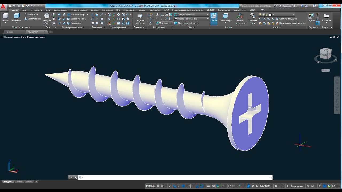Screen dimensions: 342x192
Task: Open the Базовый view tool
Action: tap(326, 18)
